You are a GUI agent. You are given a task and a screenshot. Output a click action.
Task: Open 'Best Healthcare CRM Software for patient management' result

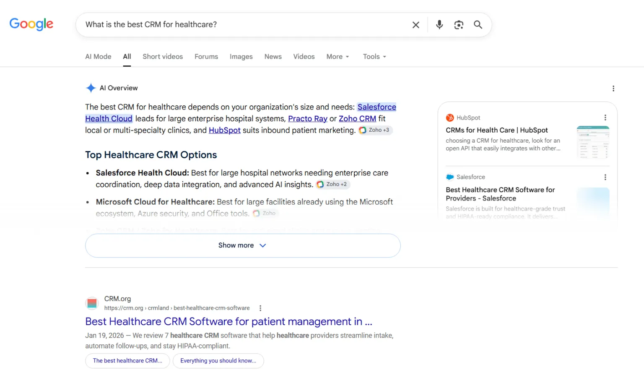pos(229,322)
